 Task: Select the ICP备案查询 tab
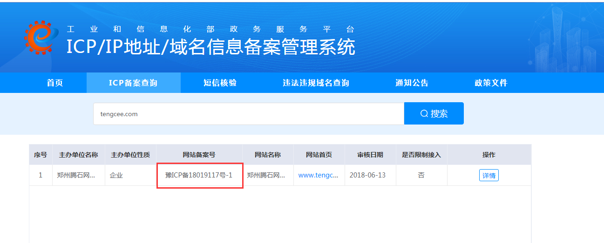pyautogui.click(x=133, y=83)
